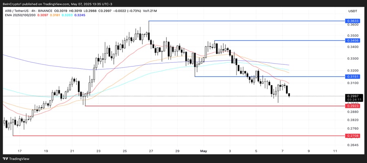Click the date label 11 on time axis
This screenshot has height=163, width=367.
pos(335,151)
